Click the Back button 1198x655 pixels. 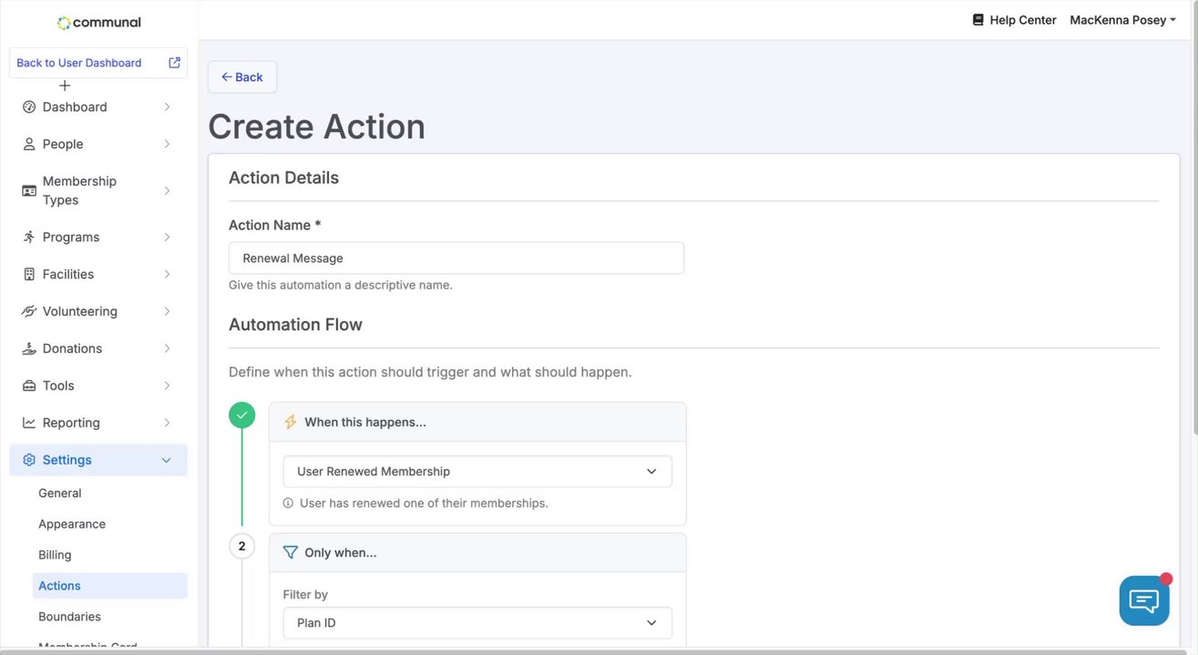click(242, 77)
